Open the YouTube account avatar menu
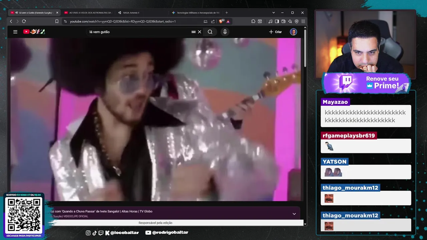The image size is (427, 240). coord(294,32)
